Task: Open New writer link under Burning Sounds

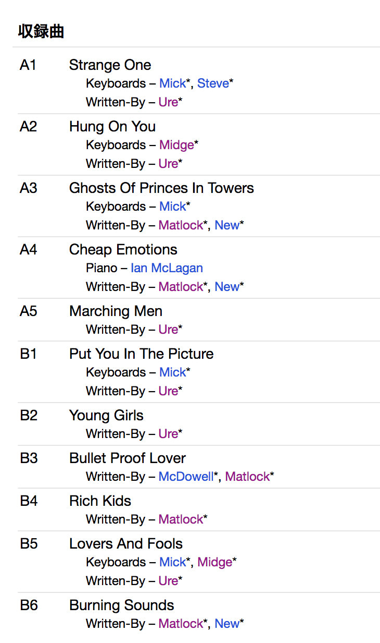Action: (x=227, y=624)
